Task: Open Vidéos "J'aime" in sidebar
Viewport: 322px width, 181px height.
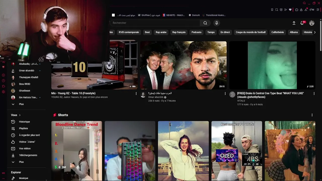Action: point(26,142)
